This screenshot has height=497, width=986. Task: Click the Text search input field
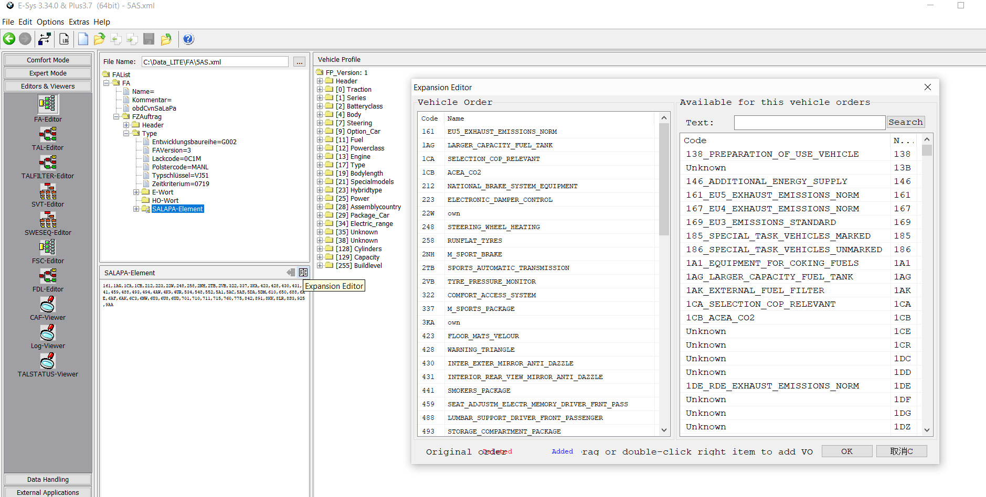tap(809, 123)
